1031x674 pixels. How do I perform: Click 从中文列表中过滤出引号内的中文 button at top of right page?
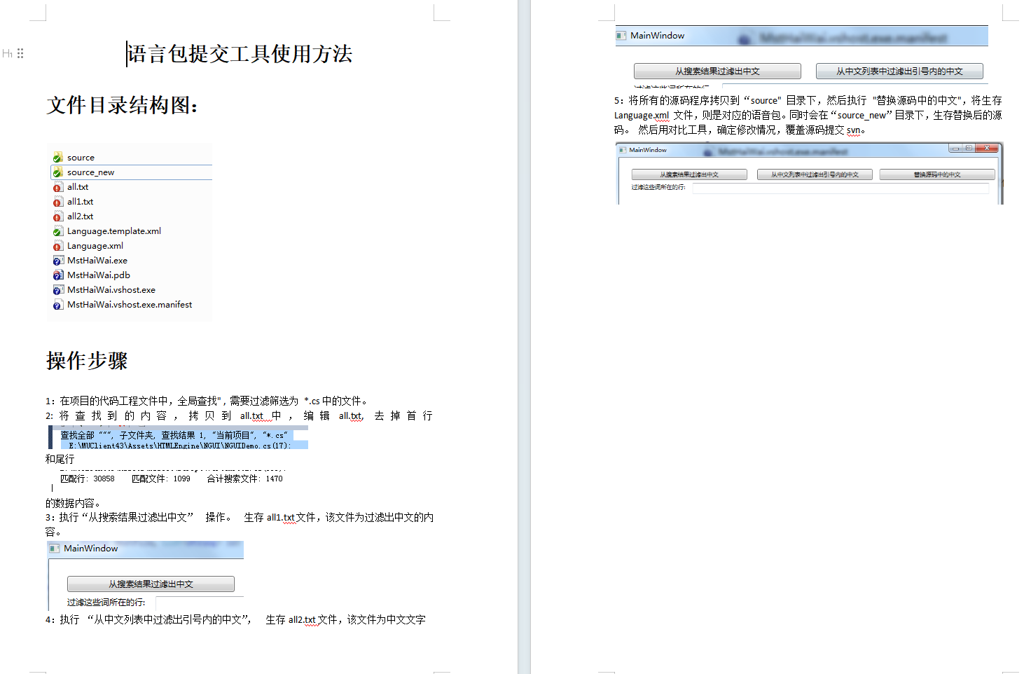(x=899, y=71)
